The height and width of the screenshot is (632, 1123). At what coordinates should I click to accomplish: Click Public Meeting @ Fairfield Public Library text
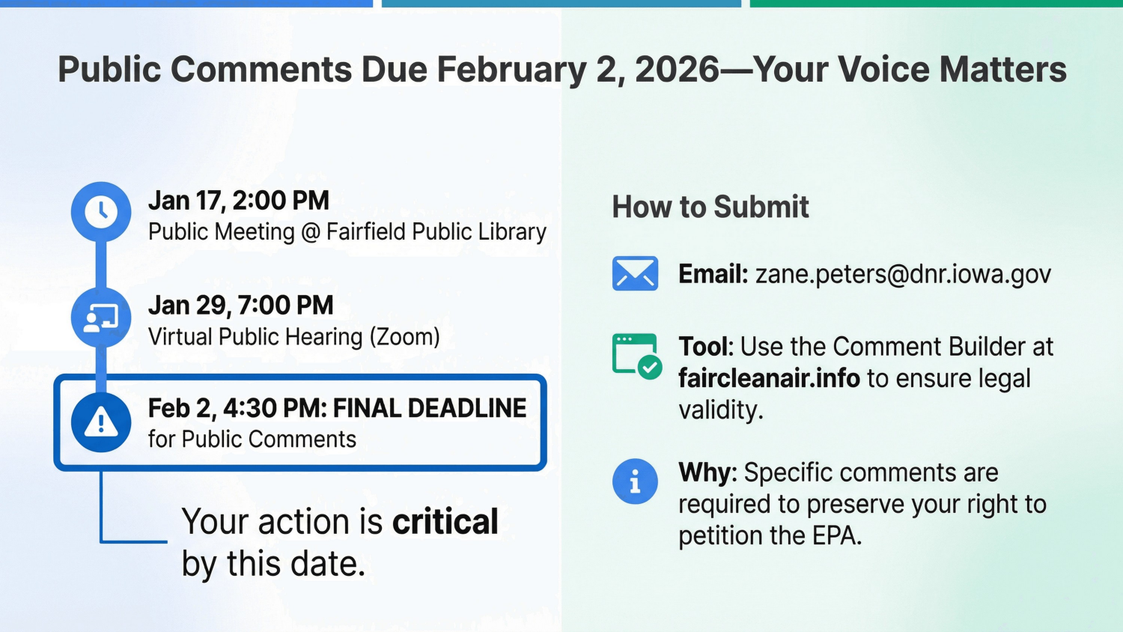[x=347, y=232]
